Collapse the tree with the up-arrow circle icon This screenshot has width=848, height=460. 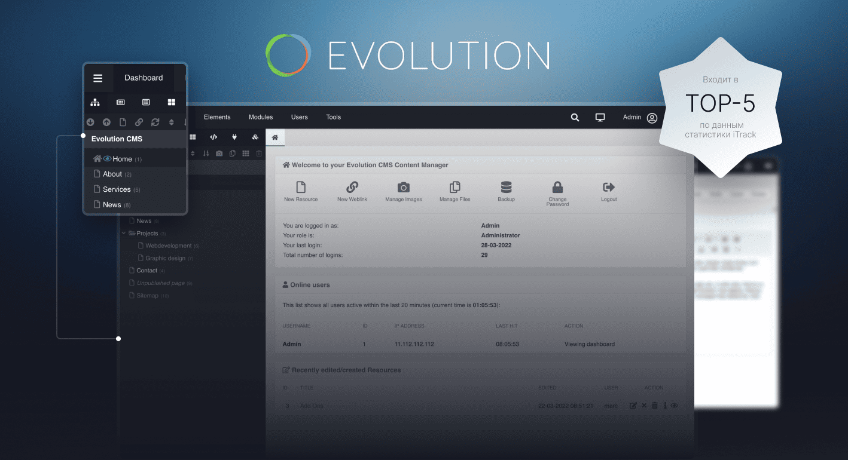coord(106,122)
